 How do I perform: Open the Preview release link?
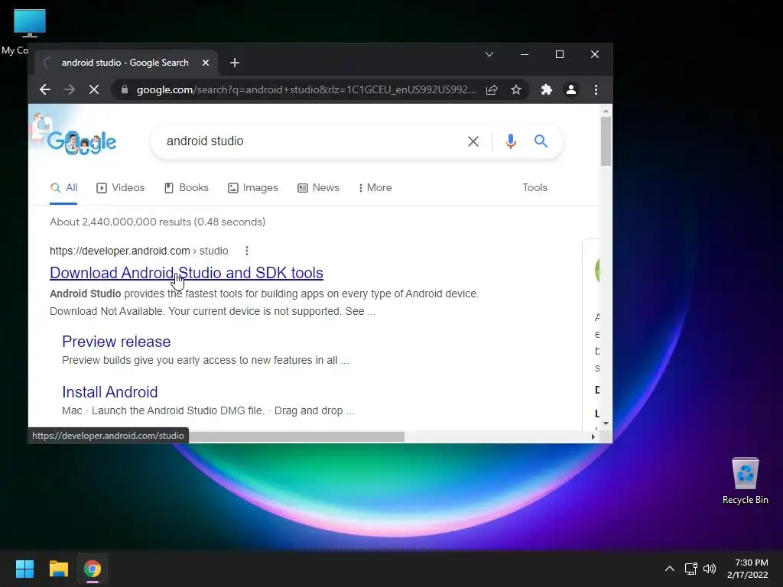(116, 342)
